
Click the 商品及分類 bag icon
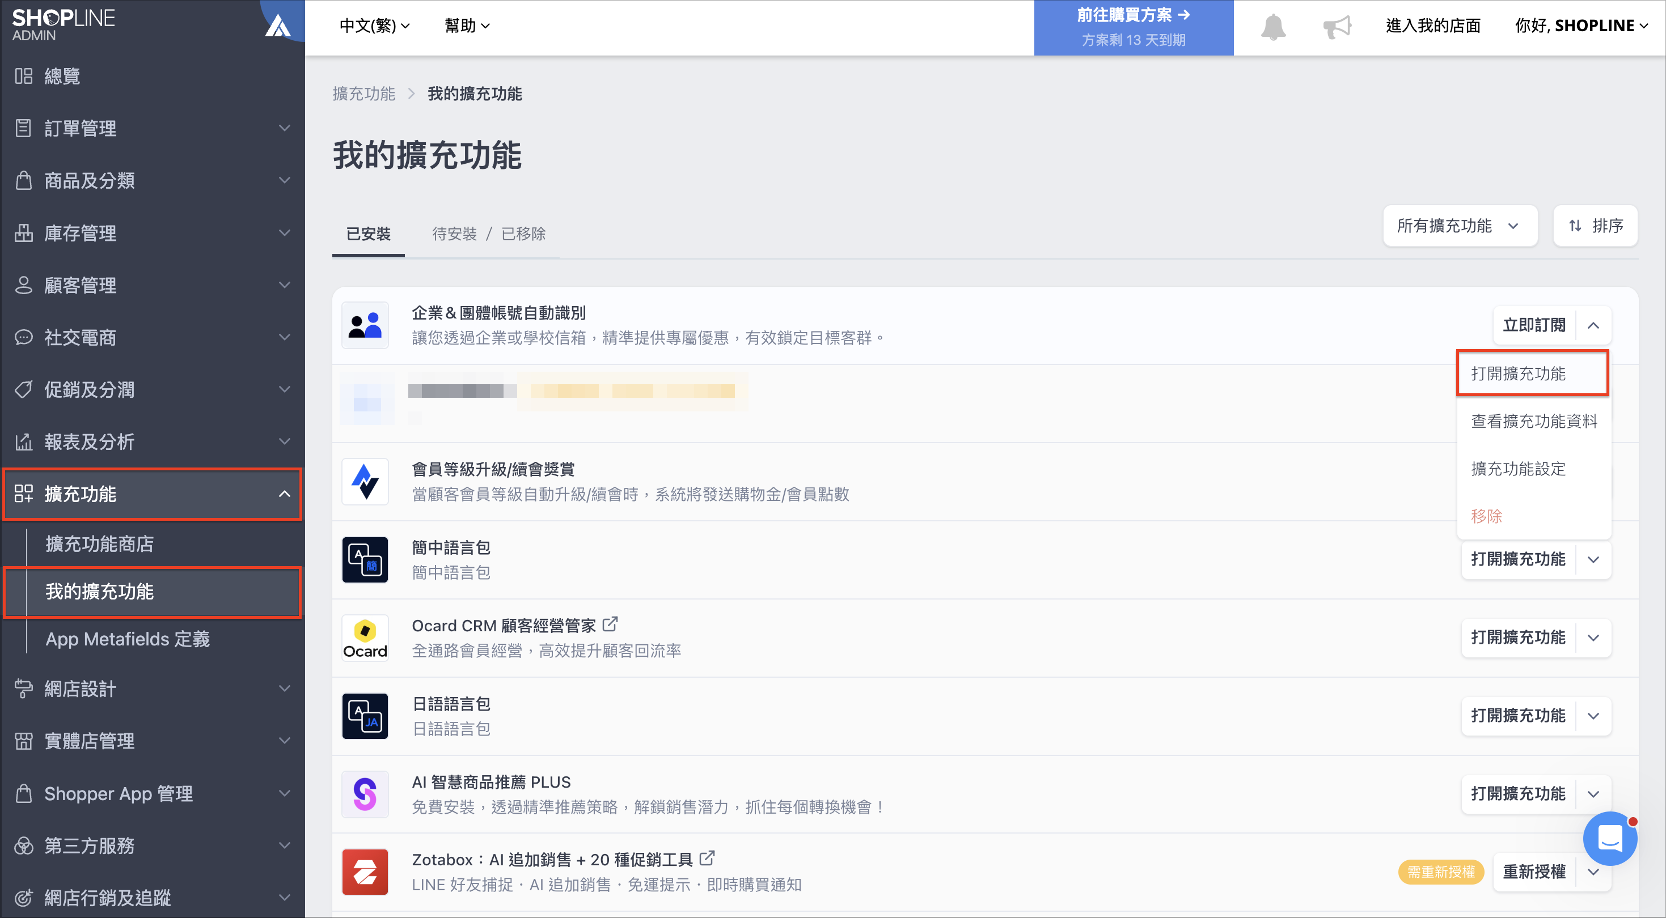point(24,180)
